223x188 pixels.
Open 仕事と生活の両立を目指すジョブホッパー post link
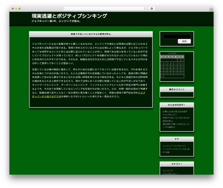point(175,113)
